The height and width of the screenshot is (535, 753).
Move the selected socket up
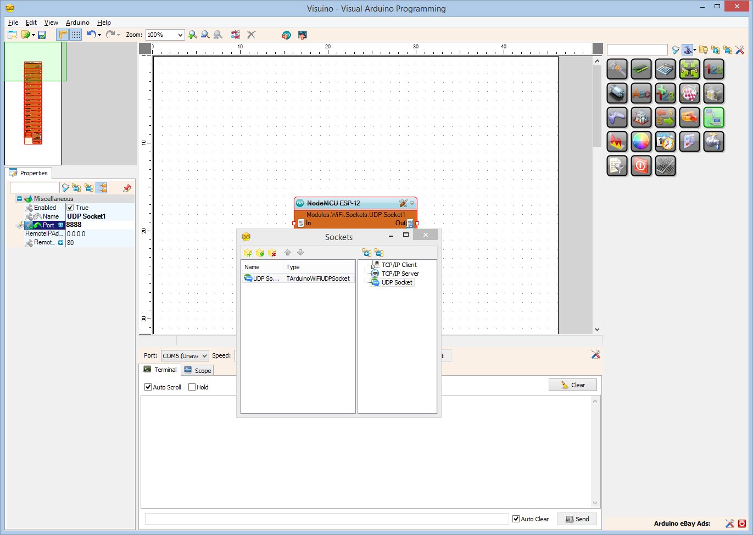(x=288, y=253)
